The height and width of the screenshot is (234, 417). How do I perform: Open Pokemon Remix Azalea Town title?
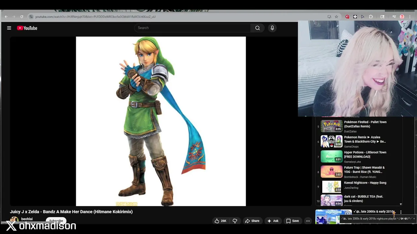pyautogui.click(x=365, y=139)
